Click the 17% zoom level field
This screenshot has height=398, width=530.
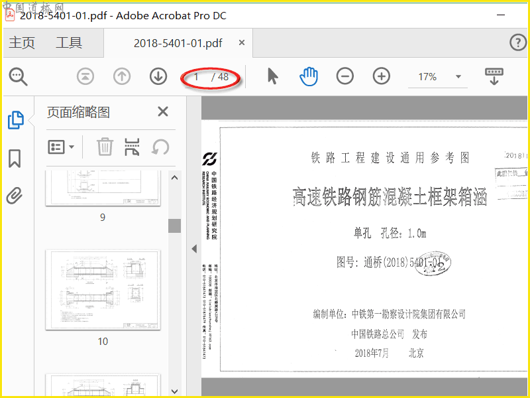427,77
